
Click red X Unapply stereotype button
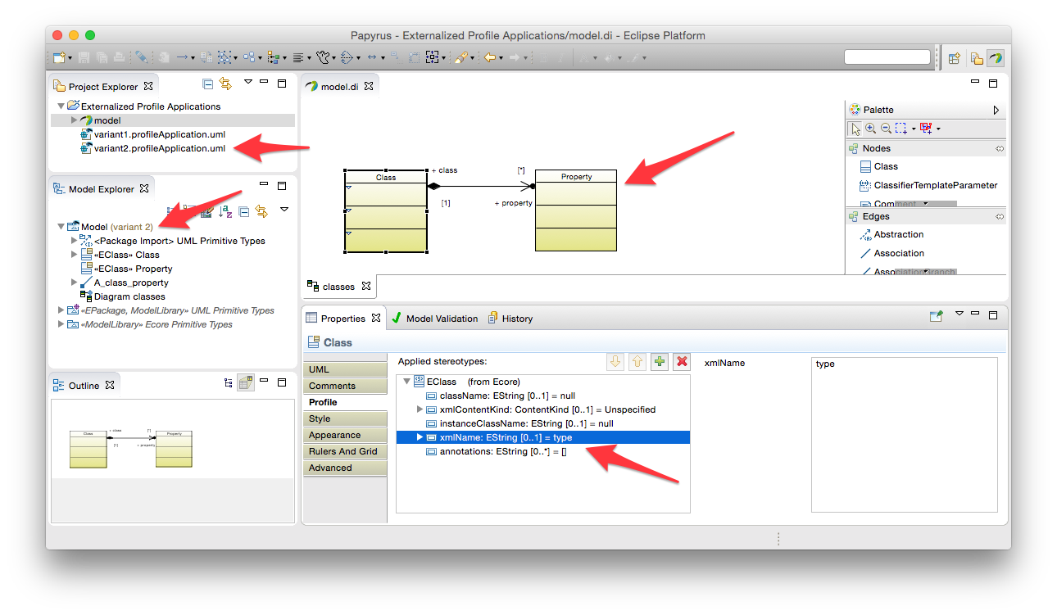682,362
